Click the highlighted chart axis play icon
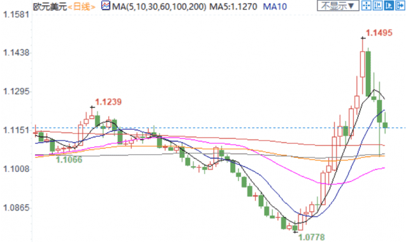408x242 pixels. [x=389, y=6]
